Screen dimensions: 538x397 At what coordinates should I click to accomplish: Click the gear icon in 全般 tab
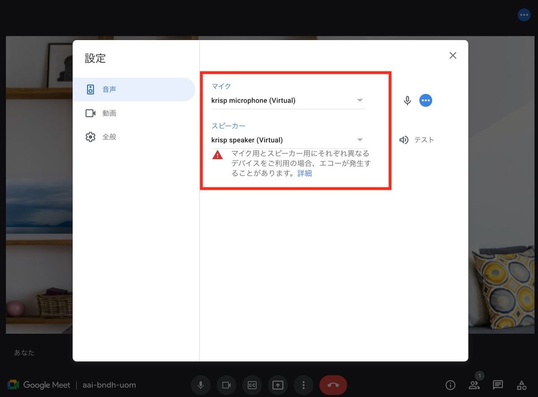91,137
